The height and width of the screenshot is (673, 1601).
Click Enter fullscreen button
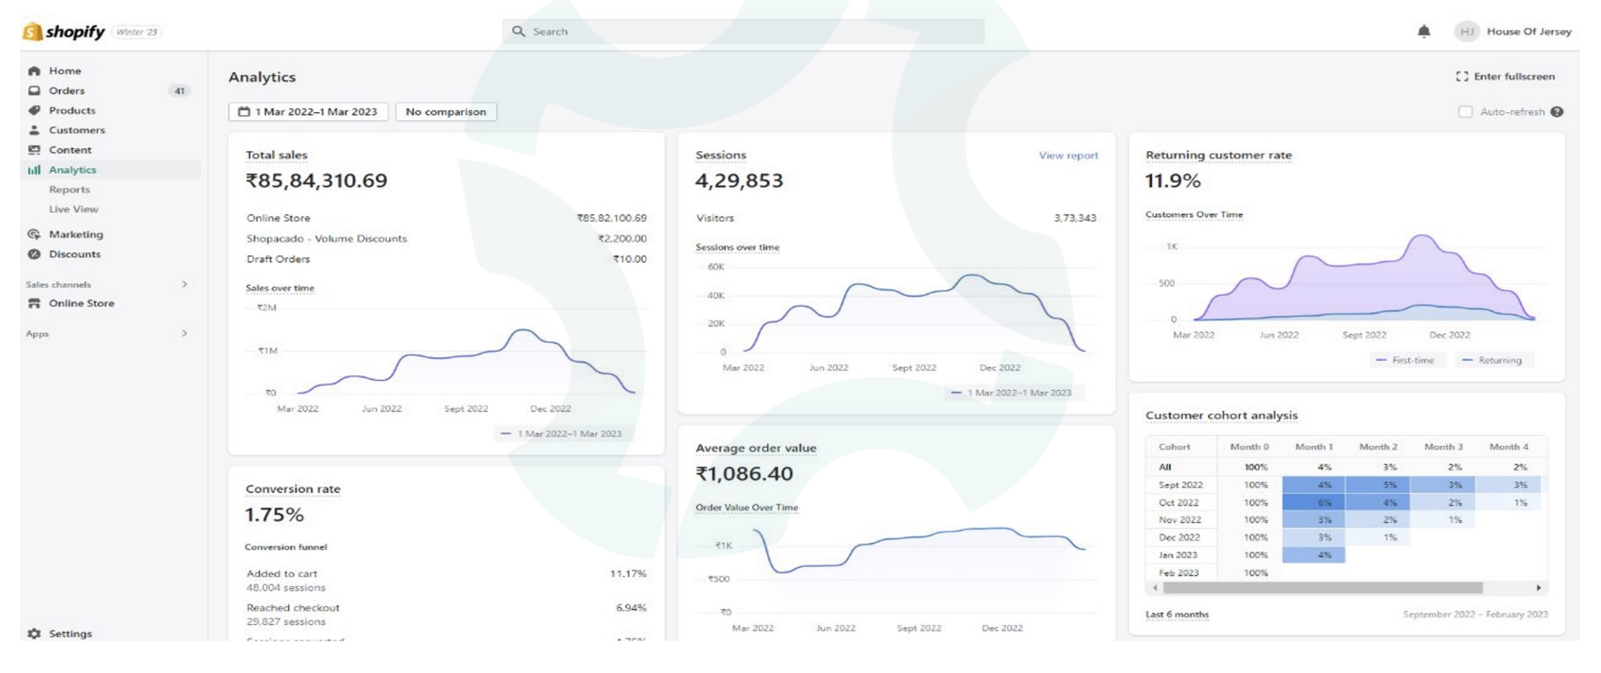1505,77
